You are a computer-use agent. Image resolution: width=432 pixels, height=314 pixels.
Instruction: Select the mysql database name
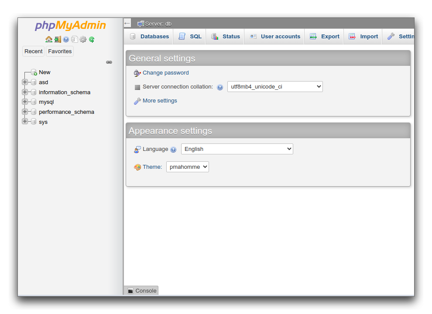coord(46,102)
